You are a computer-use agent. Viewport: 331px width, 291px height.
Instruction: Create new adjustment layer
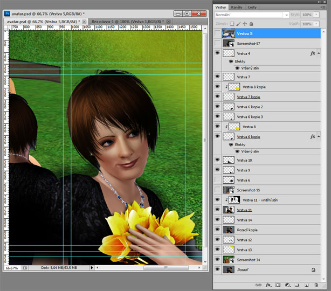287,284
